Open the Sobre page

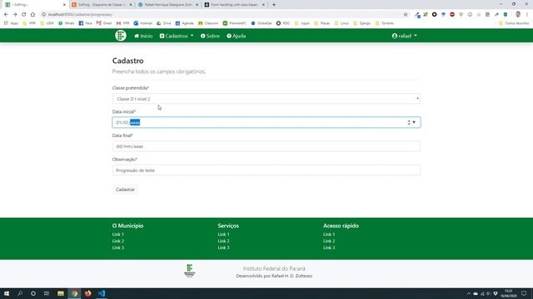(x=210, y=36)
